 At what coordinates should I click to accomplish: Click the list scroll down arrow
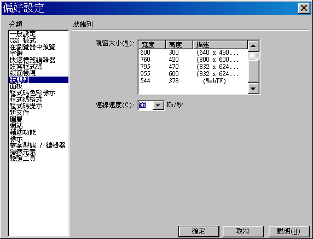tap(253, 89)
